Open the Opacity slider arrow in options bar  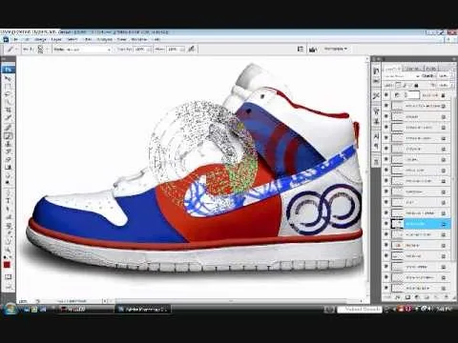click(149, 50)
